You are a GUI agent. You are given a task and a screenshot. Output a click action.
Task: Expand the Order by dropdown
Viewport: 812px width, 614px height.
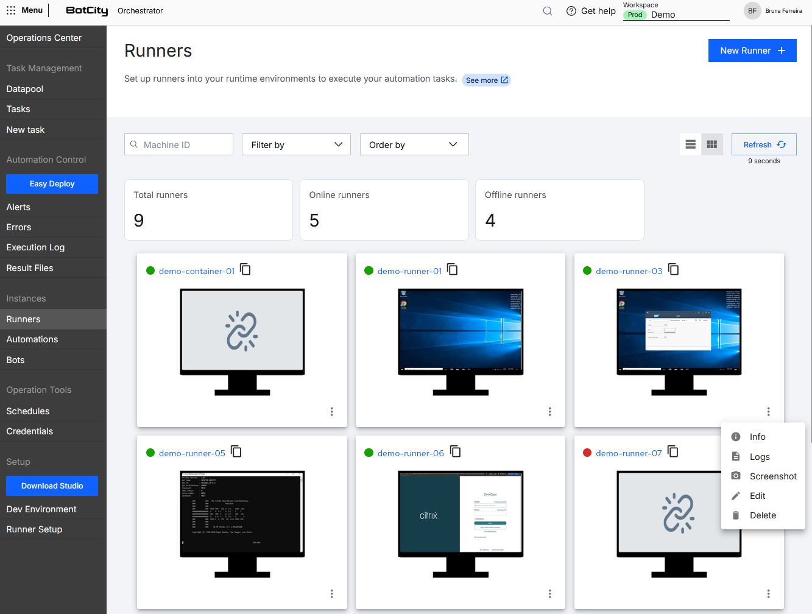(x=414, y=144)
